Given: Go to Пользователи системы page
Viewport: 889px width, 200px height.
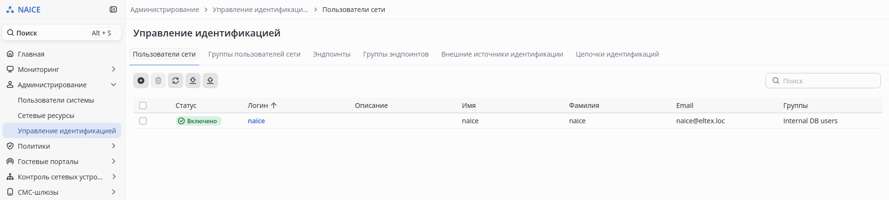Looking at the screenshot, I should pos(56,100).
